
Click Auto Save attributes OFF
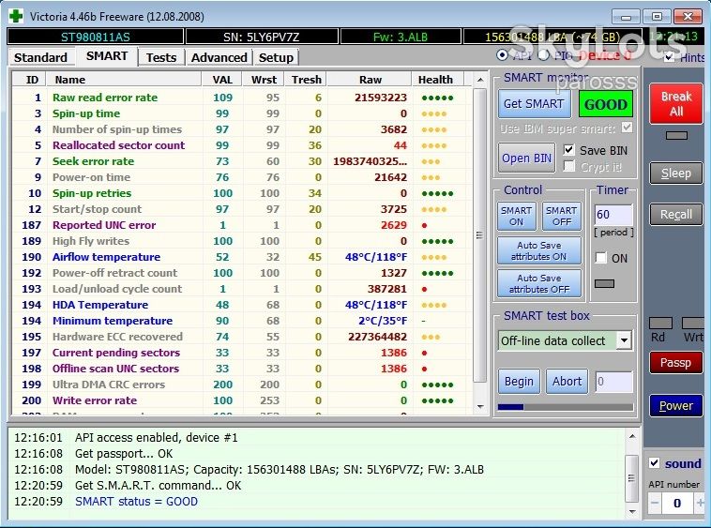(539, 283)
